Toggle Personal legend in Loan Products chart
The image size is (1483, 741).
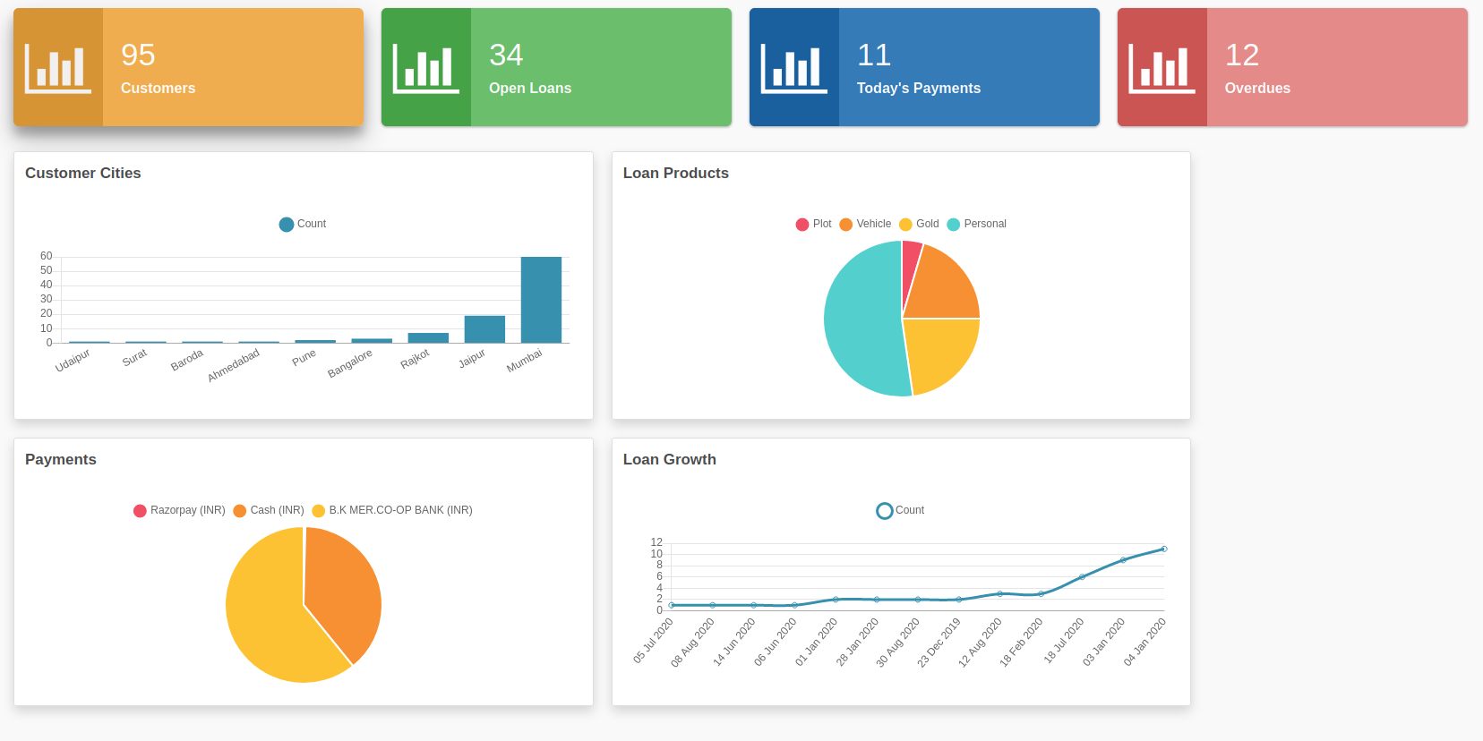[976, 224]
